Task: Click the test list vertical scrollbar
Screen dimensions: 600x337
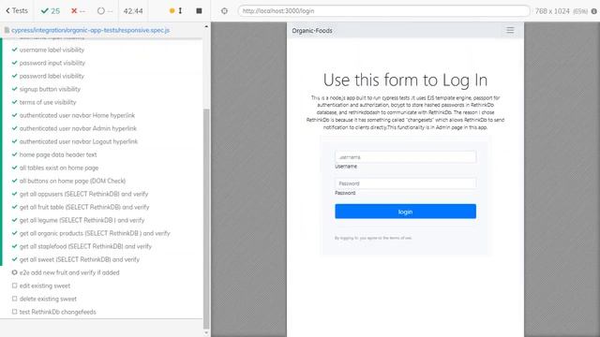Action: [x=206, y=218]
